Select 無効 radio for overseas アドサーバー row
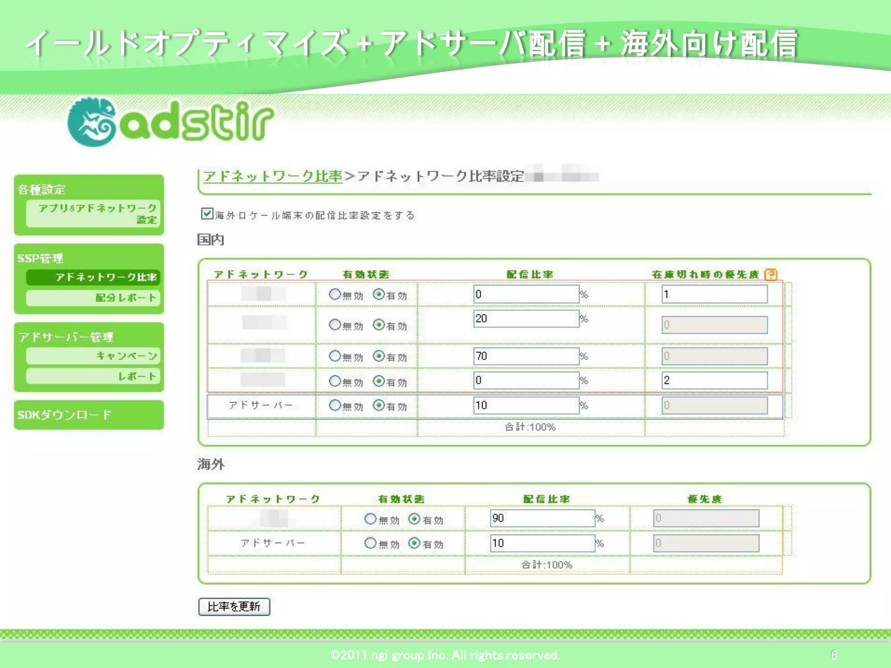The height and width of the screenshot is (668, 891). coord(370,543)
